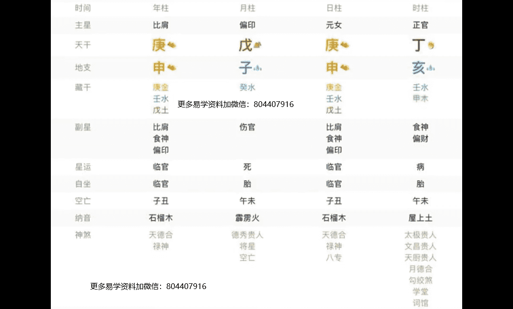Click the fire icon beside hour stem 丁
513x309 pixels.
[431, 45]
